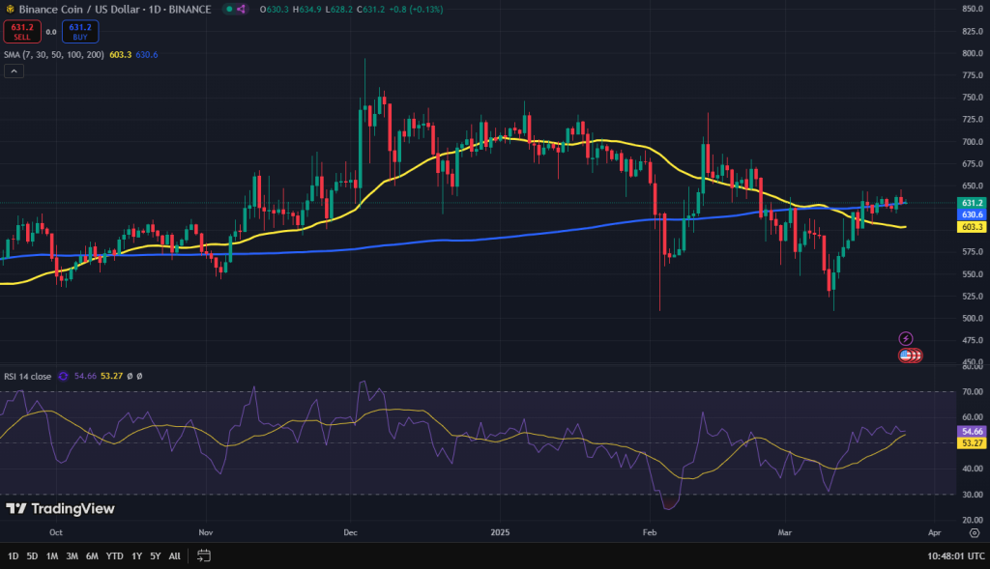Click the open value O630.3 in the header
This screenshot has height=569, width=990.
[x=274, y=10]
